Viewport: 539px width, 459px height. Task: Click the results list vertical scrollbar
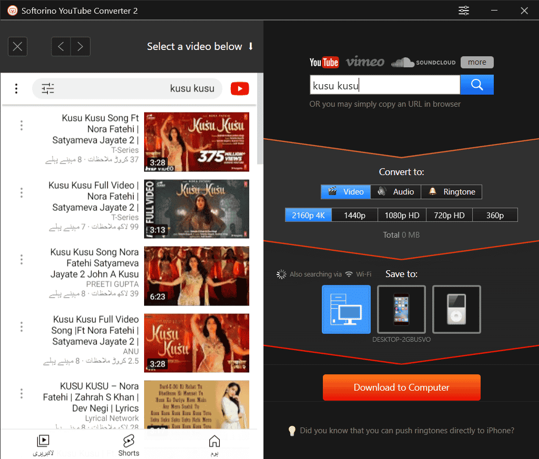coord(260,119)
